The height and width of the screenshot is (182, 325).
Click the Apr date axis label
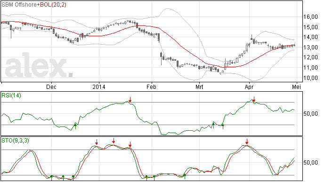click(x=249, y=87)
